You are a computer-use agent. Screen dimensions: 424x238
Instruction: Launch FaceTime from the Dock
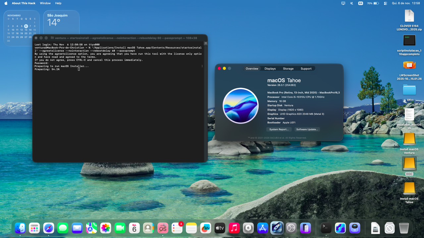(x=120, y=228)
